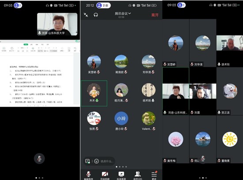Tap the floating muted microphone button on left screen
This screenshot has width=243, height=180.
(x=39, y=158)
